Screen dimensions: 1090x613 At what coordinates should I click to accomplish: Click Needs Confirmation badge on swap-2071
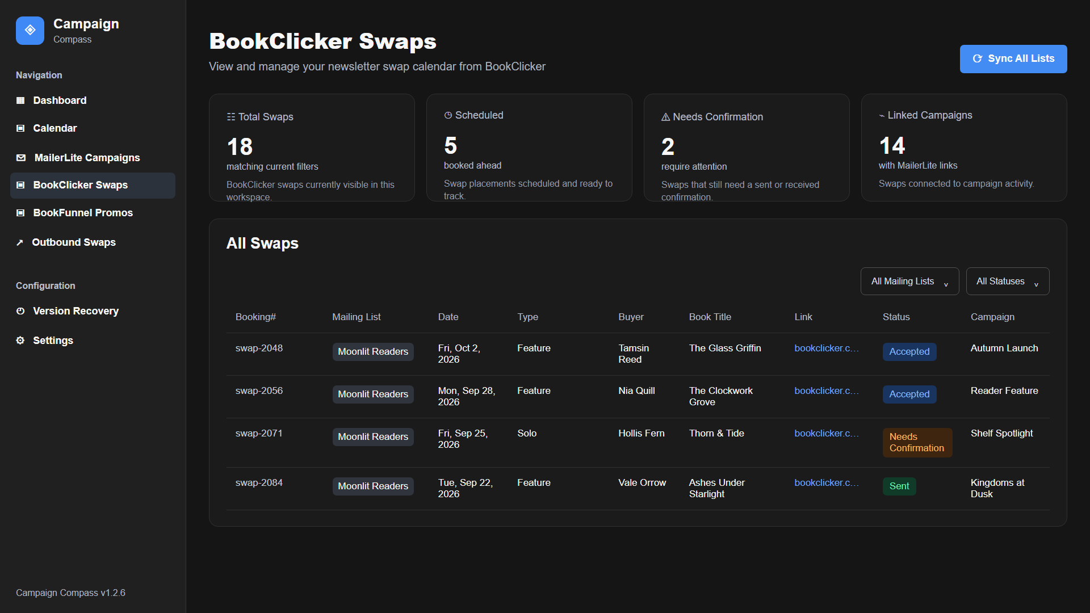[x=917, y=443]
